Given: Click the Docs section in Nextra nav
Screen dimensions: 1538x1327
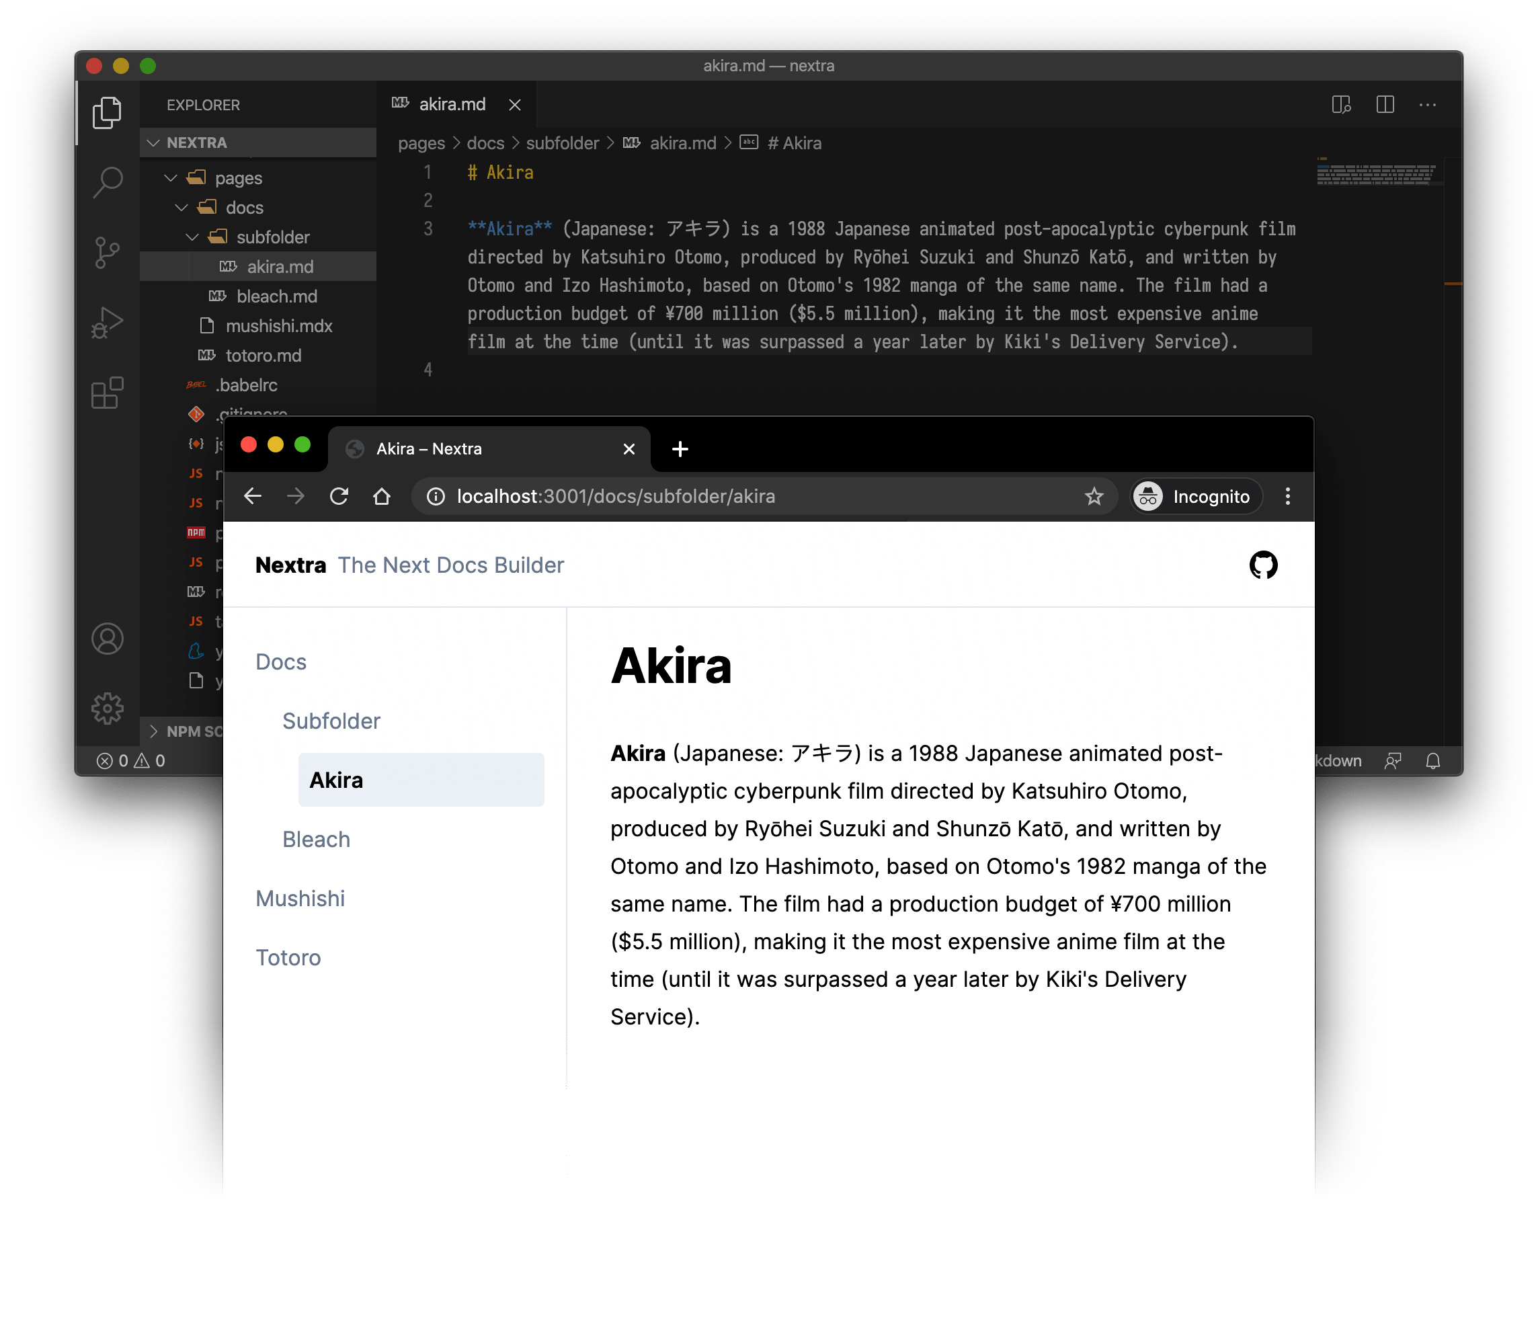Looking at the screenshot, I should (x=281, y=660).
